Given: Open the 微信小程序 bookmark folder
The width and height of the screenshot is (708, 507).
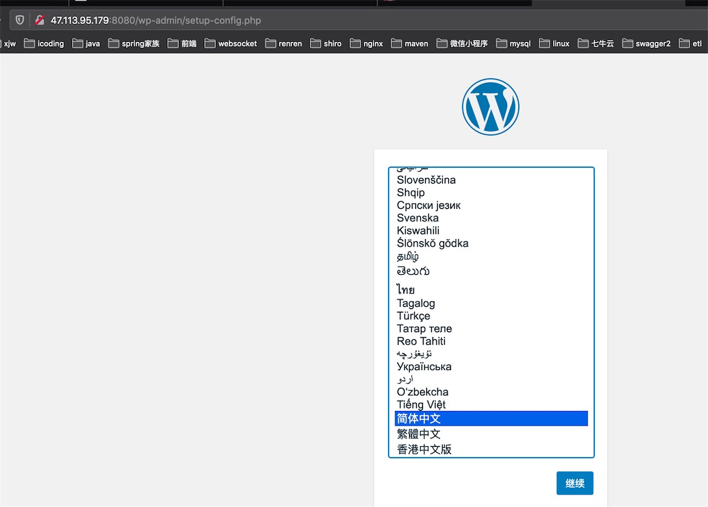Looking at the screenshot, I should [x=463, y=43].
